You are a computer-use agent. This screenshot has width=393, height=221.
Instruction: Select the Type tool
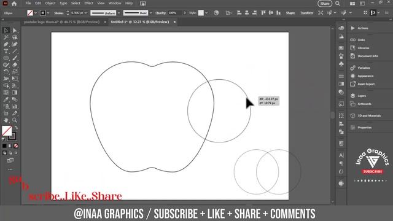click(x=6, y=51)
